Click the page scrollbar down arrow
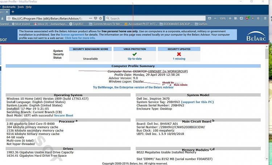 tap(267, 159)
